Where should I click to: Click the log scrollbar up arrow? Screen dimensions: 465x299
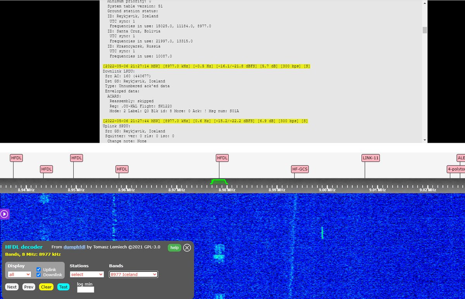tap(425, 3)
